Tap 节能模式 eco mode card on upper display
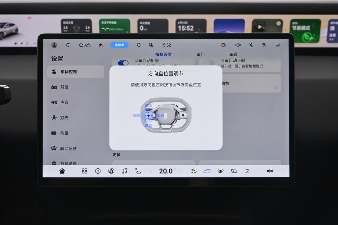338x225 pixels. [305, 31]
